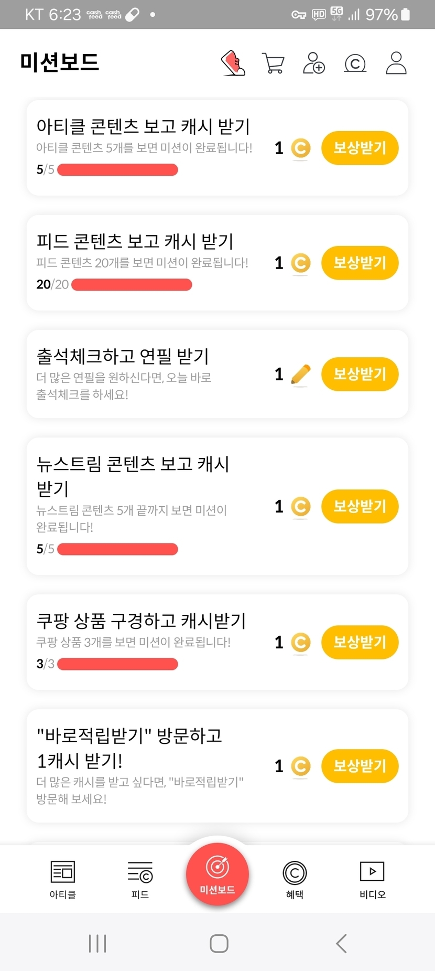Tap the red 미션보드 center button

pos(217,873)
